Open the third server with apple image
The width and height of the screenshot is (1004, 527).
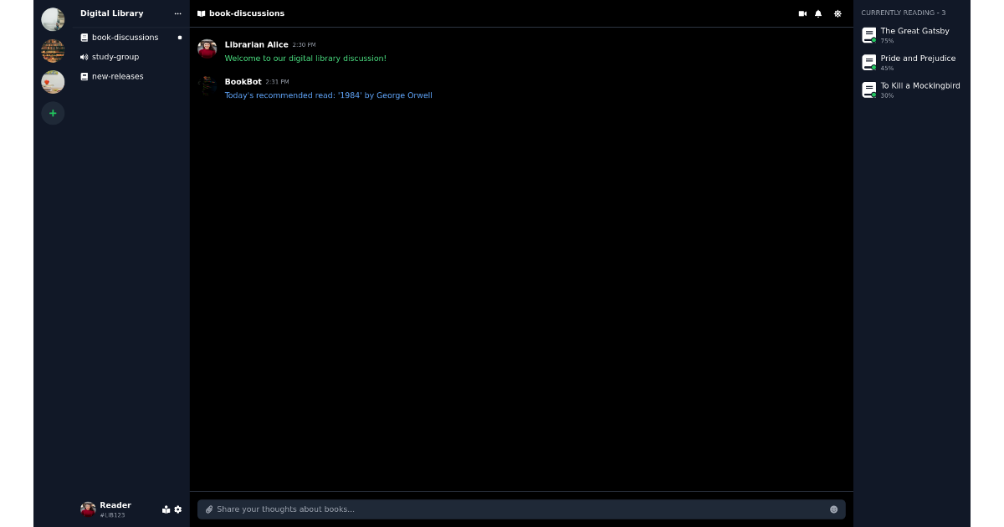tap(53, 82)
